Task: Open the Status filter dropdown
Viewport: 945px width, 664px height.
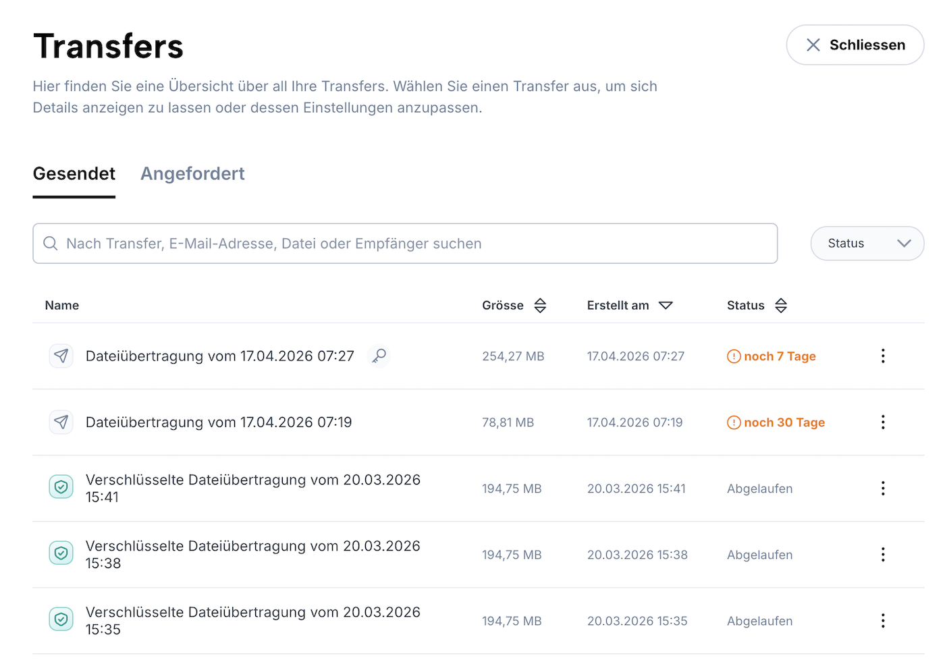Action: click(867, 244)
